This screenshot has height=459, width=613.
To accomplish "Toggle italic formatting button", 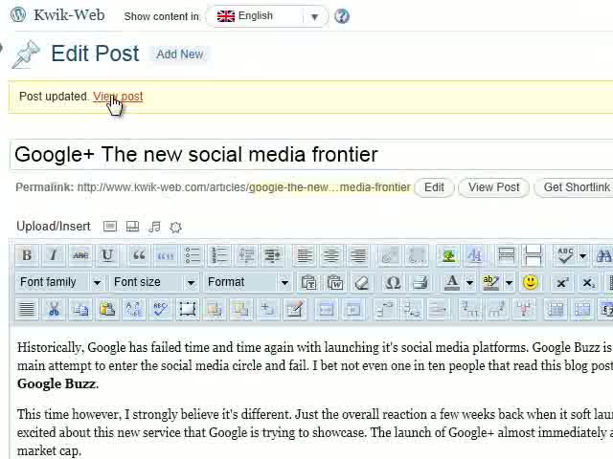I will click(54, 255).
